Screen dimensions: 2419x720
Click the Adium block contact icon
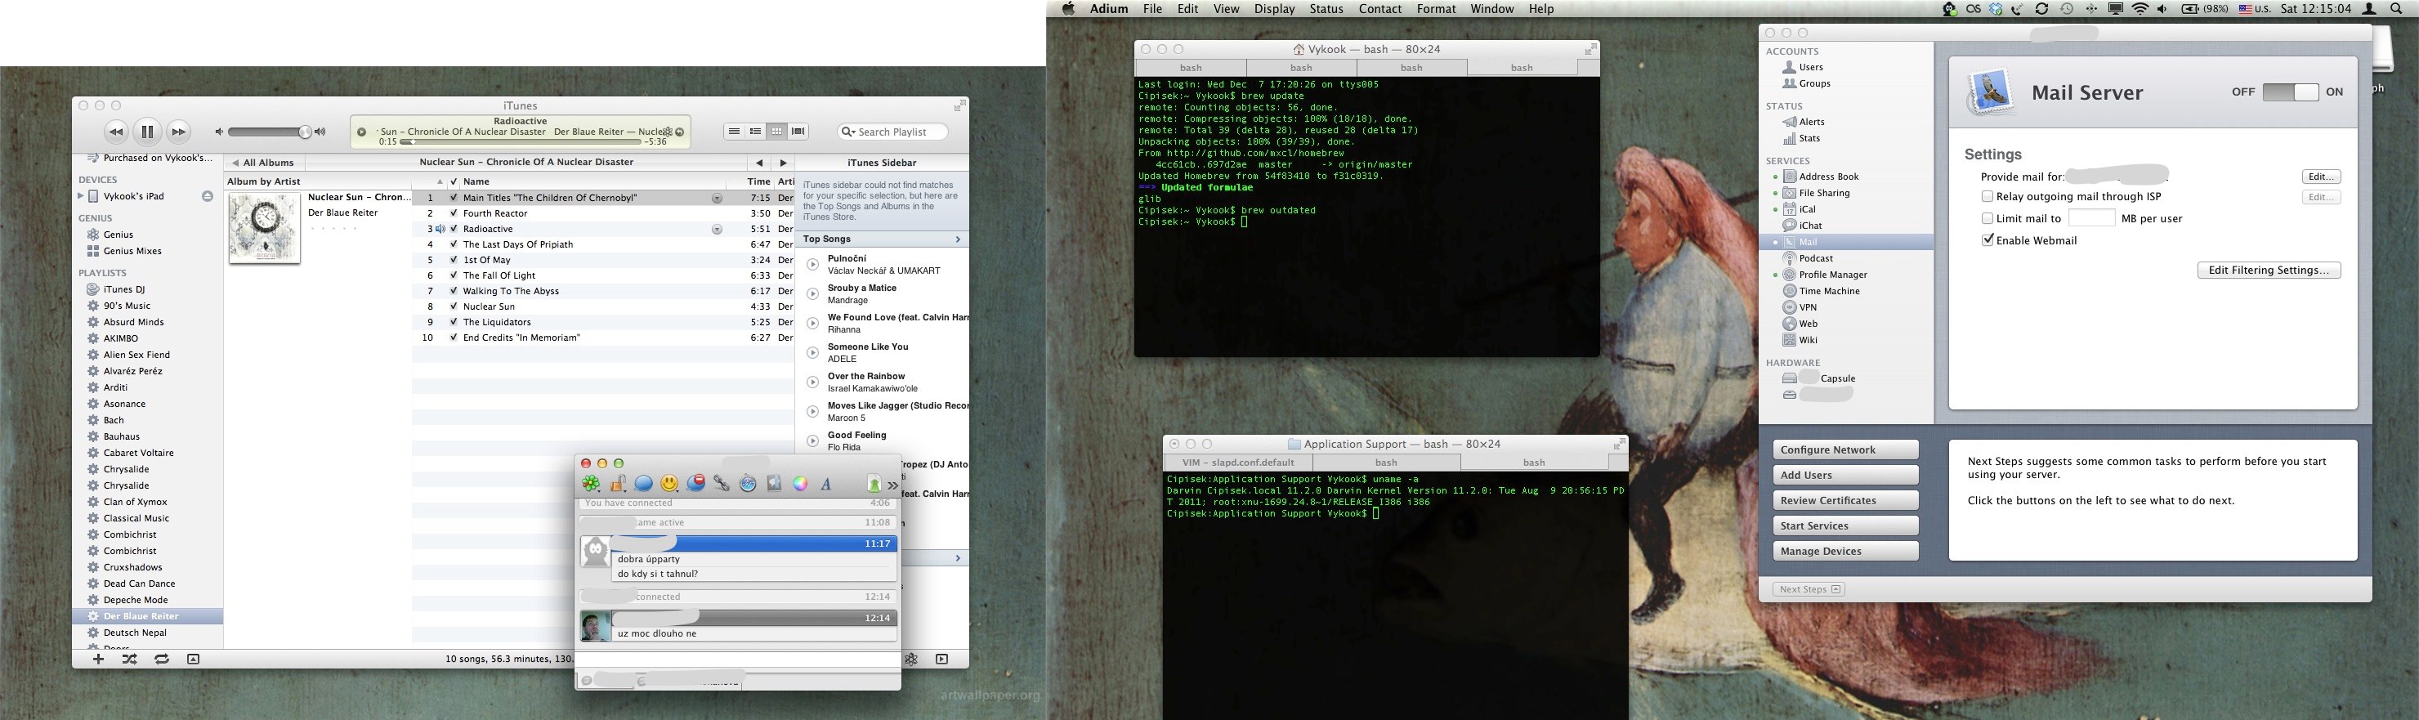click(695, 484)
